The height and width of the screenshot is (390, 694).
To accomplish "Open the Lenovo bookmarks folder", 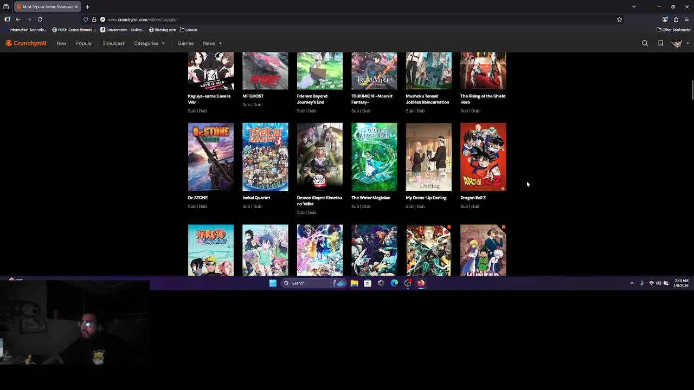I will click(188, 30).
